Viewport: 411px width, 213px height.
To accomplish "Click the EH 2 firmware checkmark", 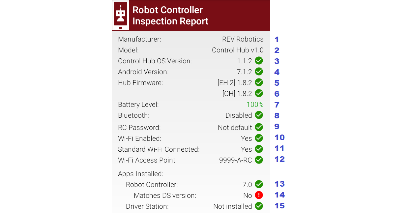I will tap(259, 82).
